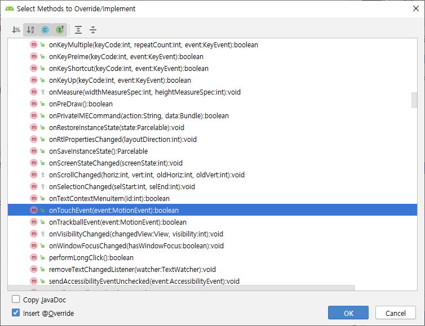Click the method icon beside onSaveInstanceState

click(x=34, y=151)
